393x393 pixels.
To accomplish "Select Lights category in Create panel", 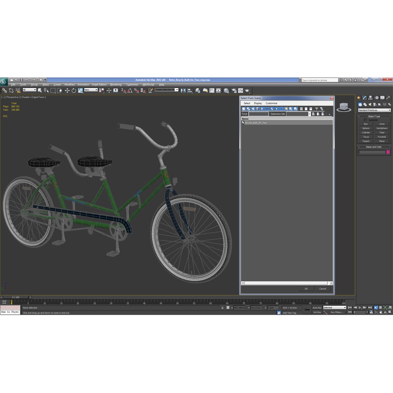I will point(370,104).
